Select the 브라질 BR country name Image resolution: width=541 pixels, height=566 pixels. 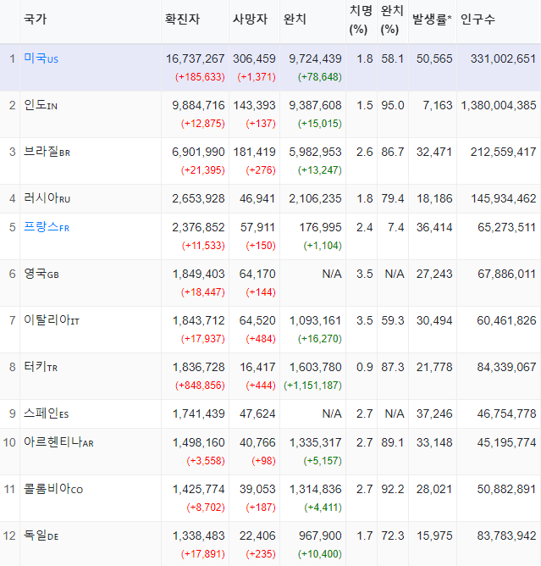click(x=47, y=152)
